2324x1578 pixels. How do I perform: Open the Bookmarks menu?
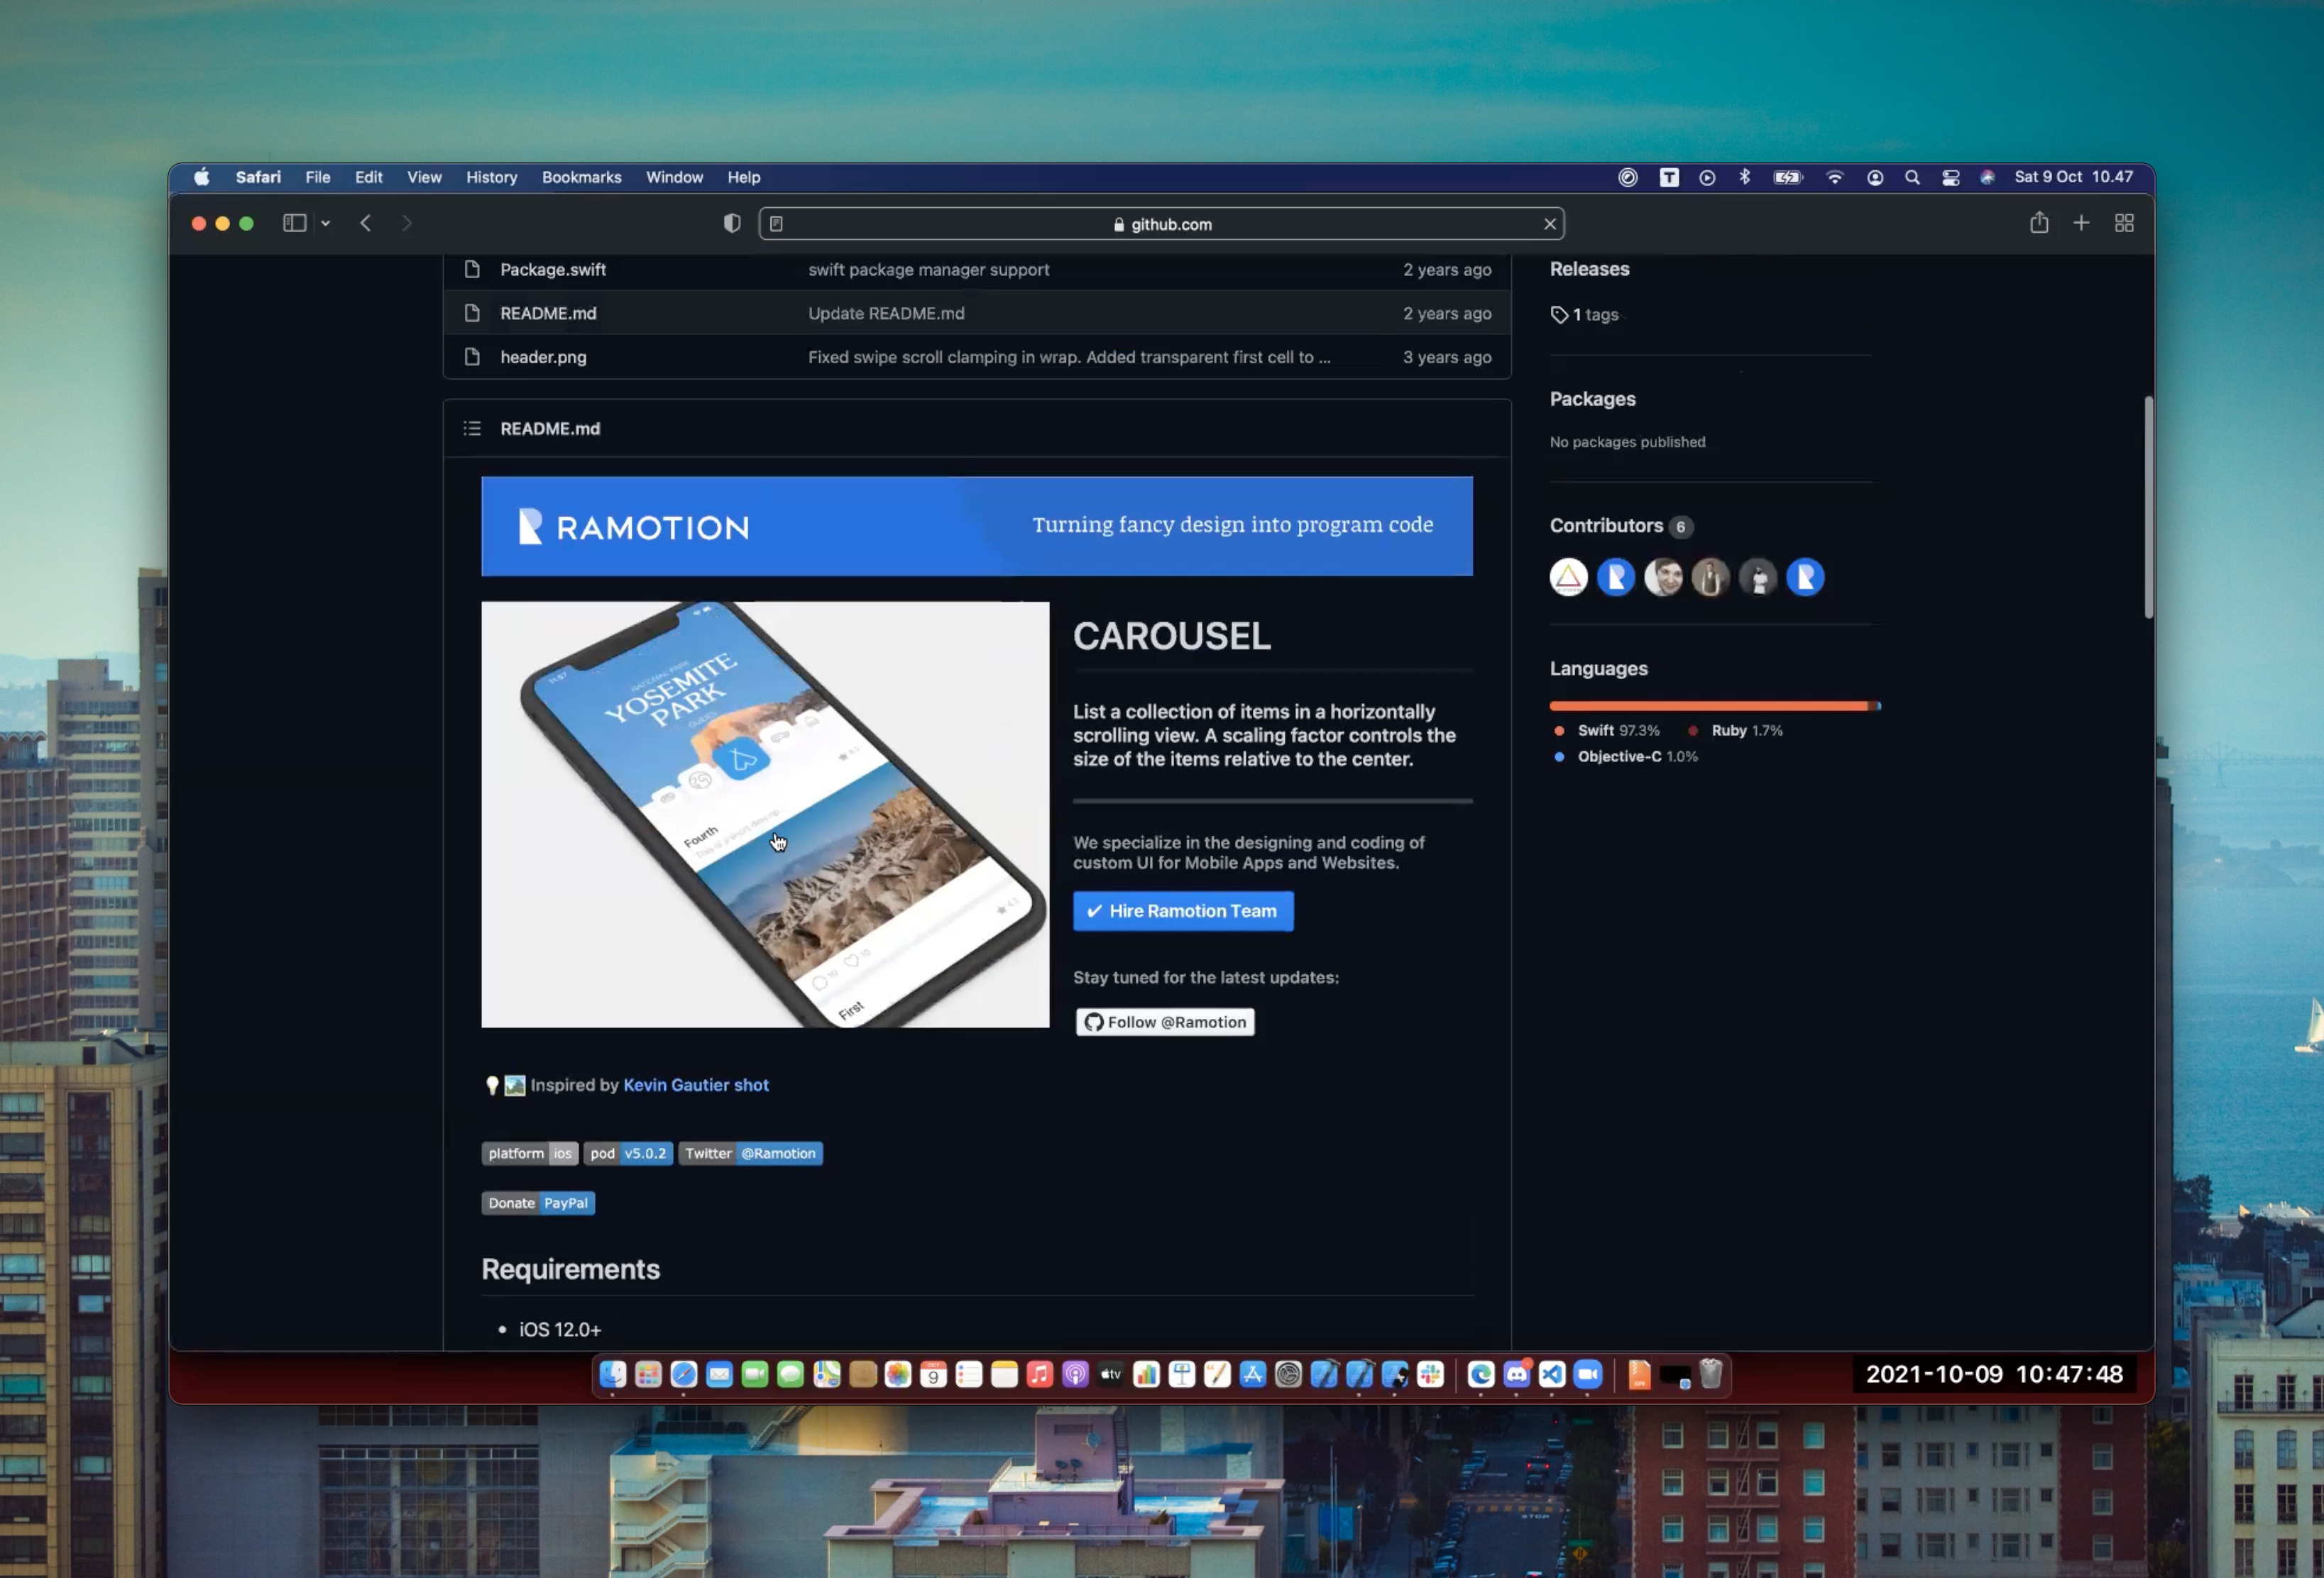point(582,177)
